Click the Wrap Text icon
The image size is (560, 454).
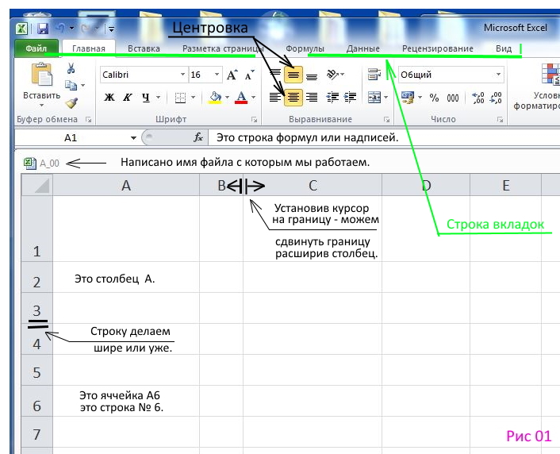click(374, 75)
